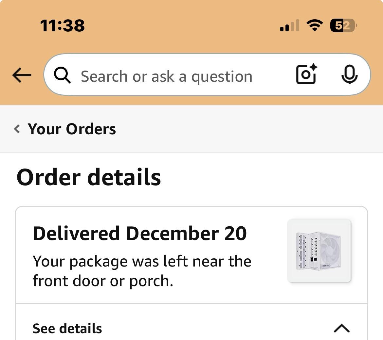Tap the Your Orders breadcrumb bar
Image resolution: width=383 pixels, height=340 pixels.
[191, 129]
